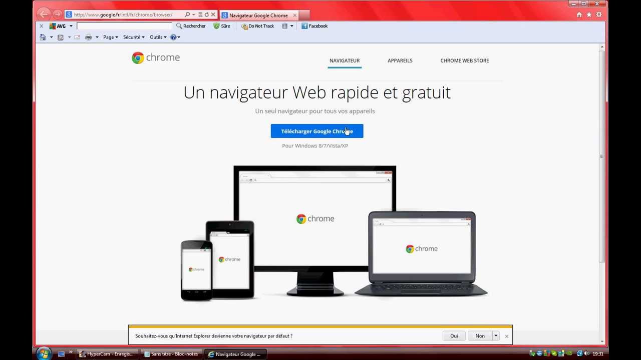Expand the printer dropdown arrow
This screenshot has height=360, width=641.
click(97, 37)
